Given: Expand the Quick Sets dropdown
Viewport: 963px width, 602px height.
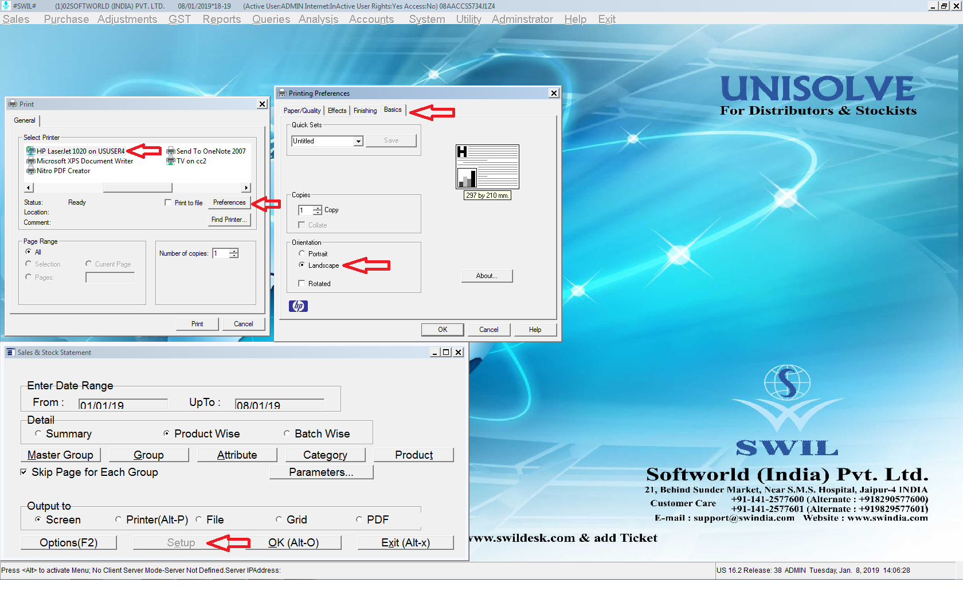Looking at the screenshot, I should (358, 141).
